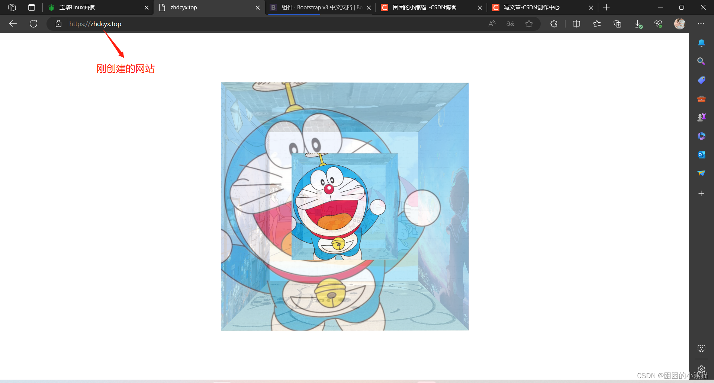The image size is (714, 383).
Task: Open the sidebar Games chess icon
Action: 701,117
